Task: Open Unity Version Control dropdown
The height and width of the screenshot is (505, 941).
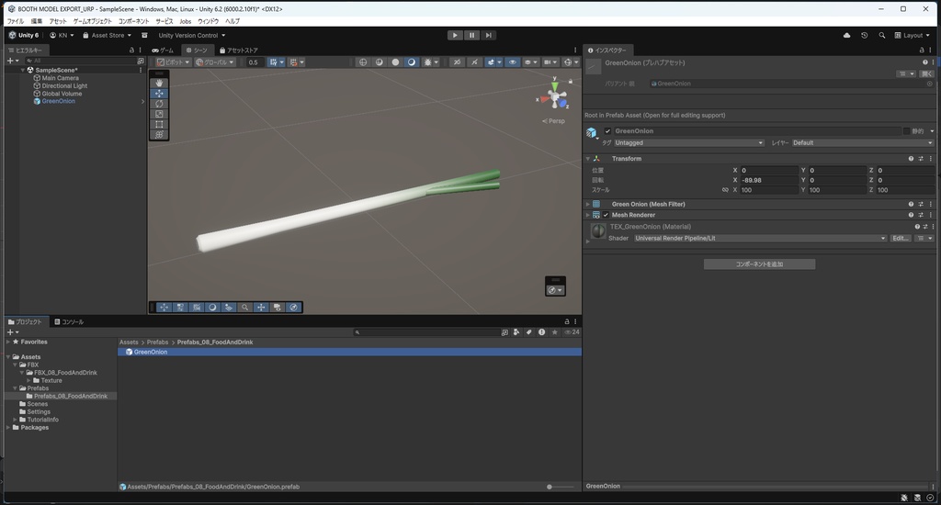Action: [x=191, y=36]
